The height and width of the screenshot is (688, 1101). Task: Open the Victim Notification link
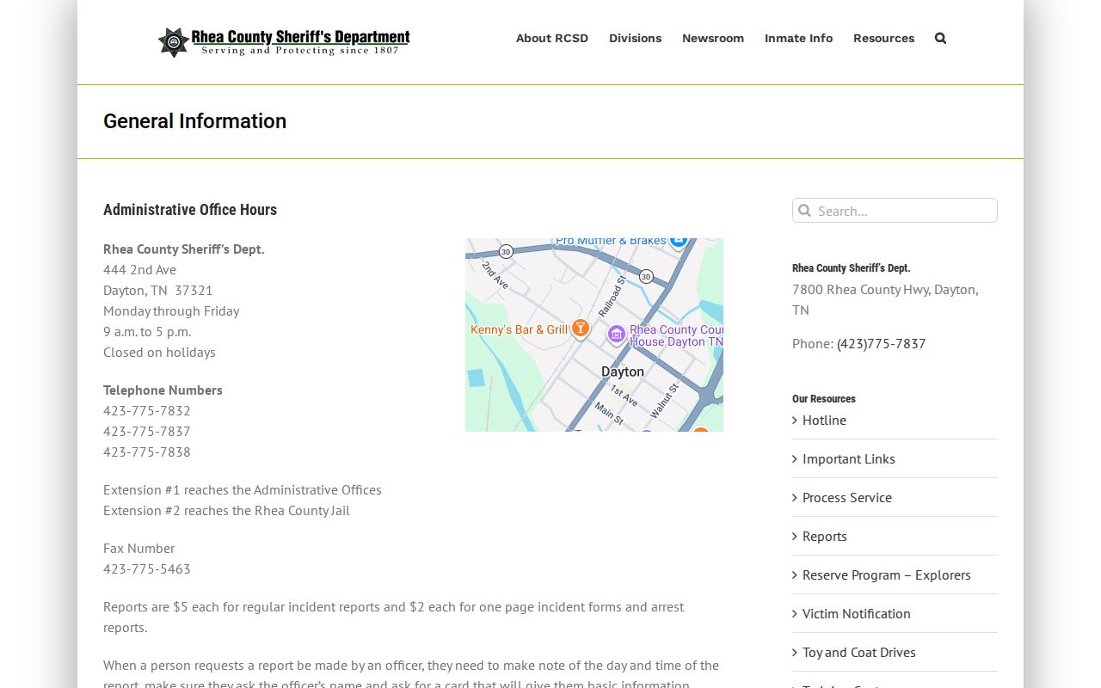tap(857, 613)
